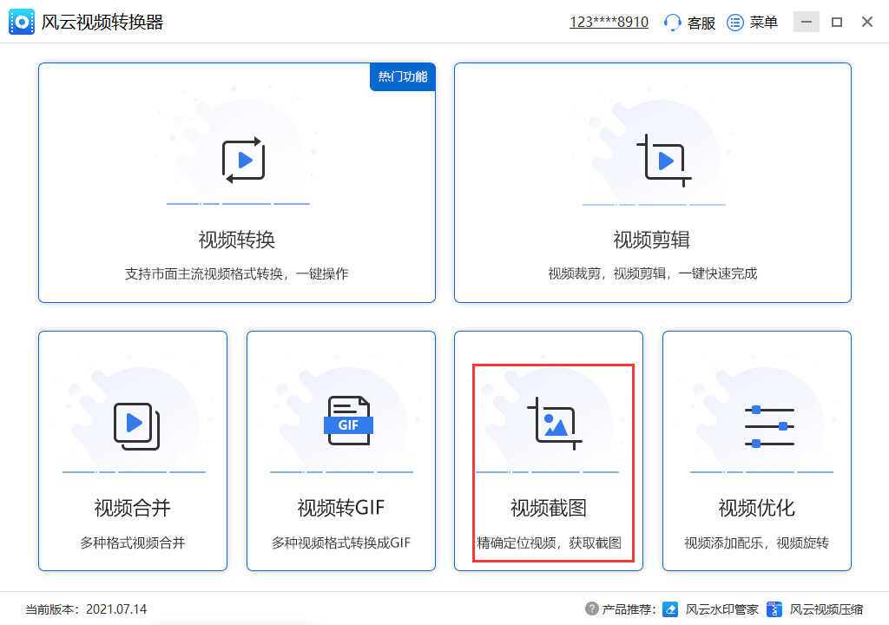This screenshot has height=625, width=889.
Task: Click the 产品推荐 question-mark icon
Action: pos(591,609)
